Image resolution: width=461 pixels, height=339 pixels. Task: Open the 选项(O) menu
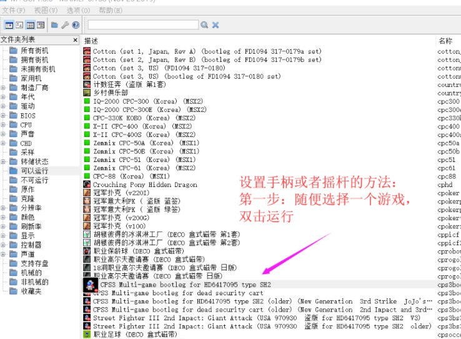tap(78, 11)
